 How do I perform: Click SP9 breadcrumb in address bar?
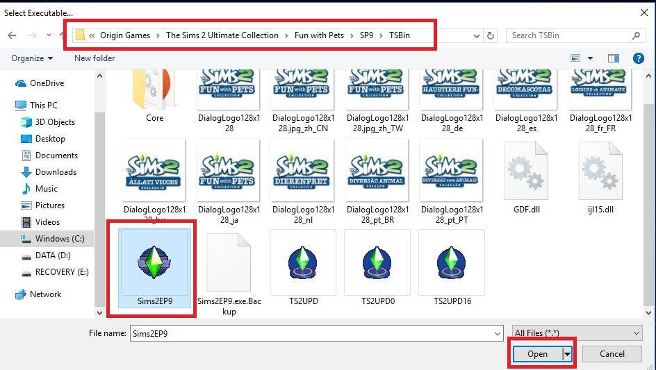[x=366, y=35]
